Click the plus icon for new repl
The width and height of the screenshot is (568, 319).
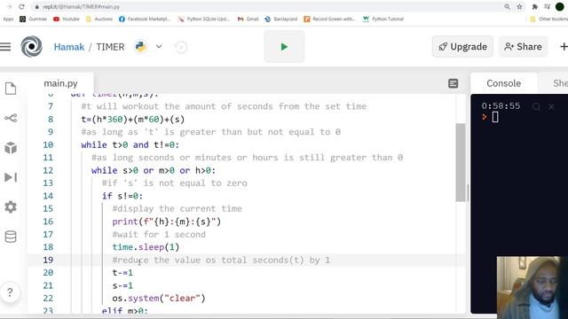pos(564,47)
